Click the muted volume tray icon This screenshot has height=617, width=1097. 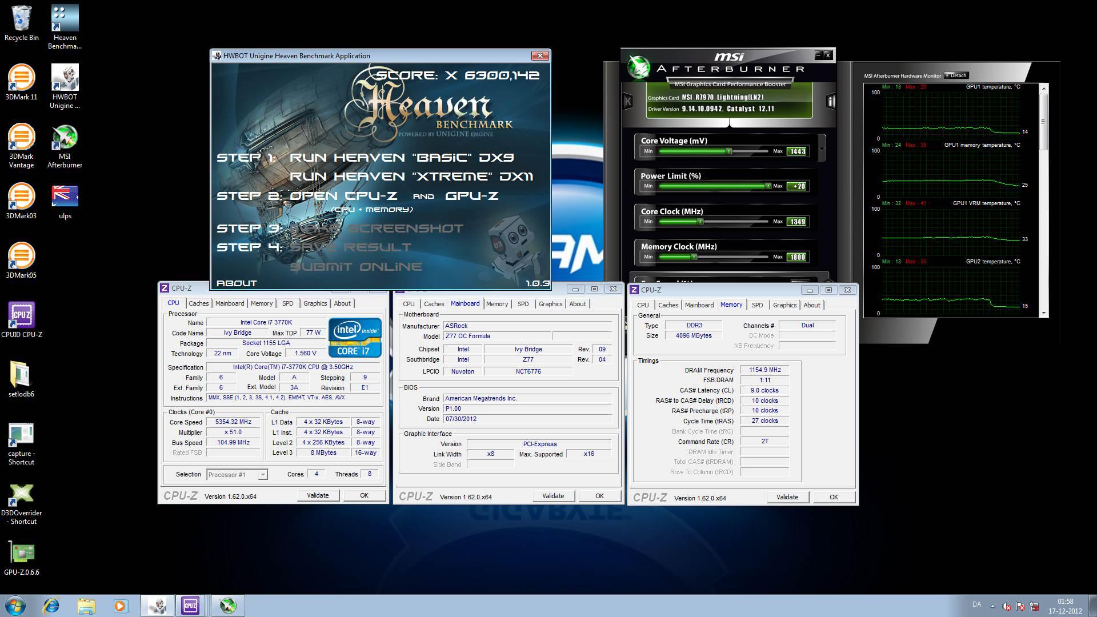(1007, 607)
